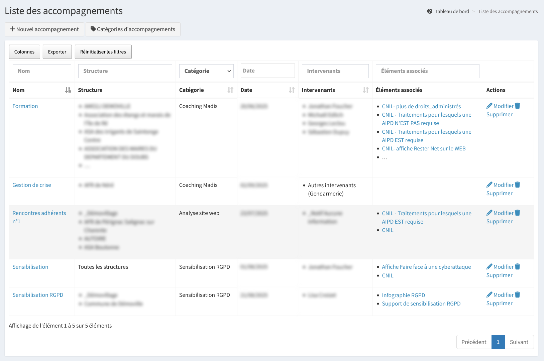The width and height of the screenshot is (544, 361).
Task: Open the Sensibilisation name link
Action: (30, 267)
